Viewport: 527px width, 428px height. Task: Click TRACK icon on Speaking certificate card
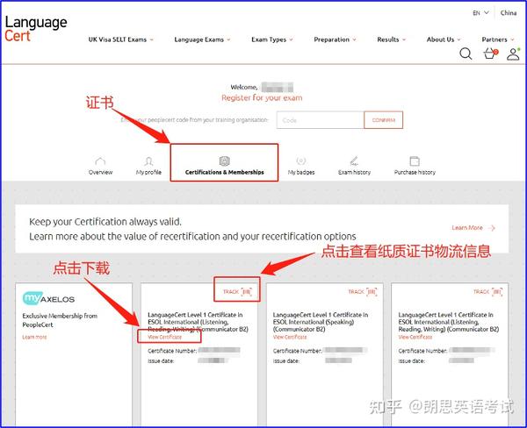point(372,292)
